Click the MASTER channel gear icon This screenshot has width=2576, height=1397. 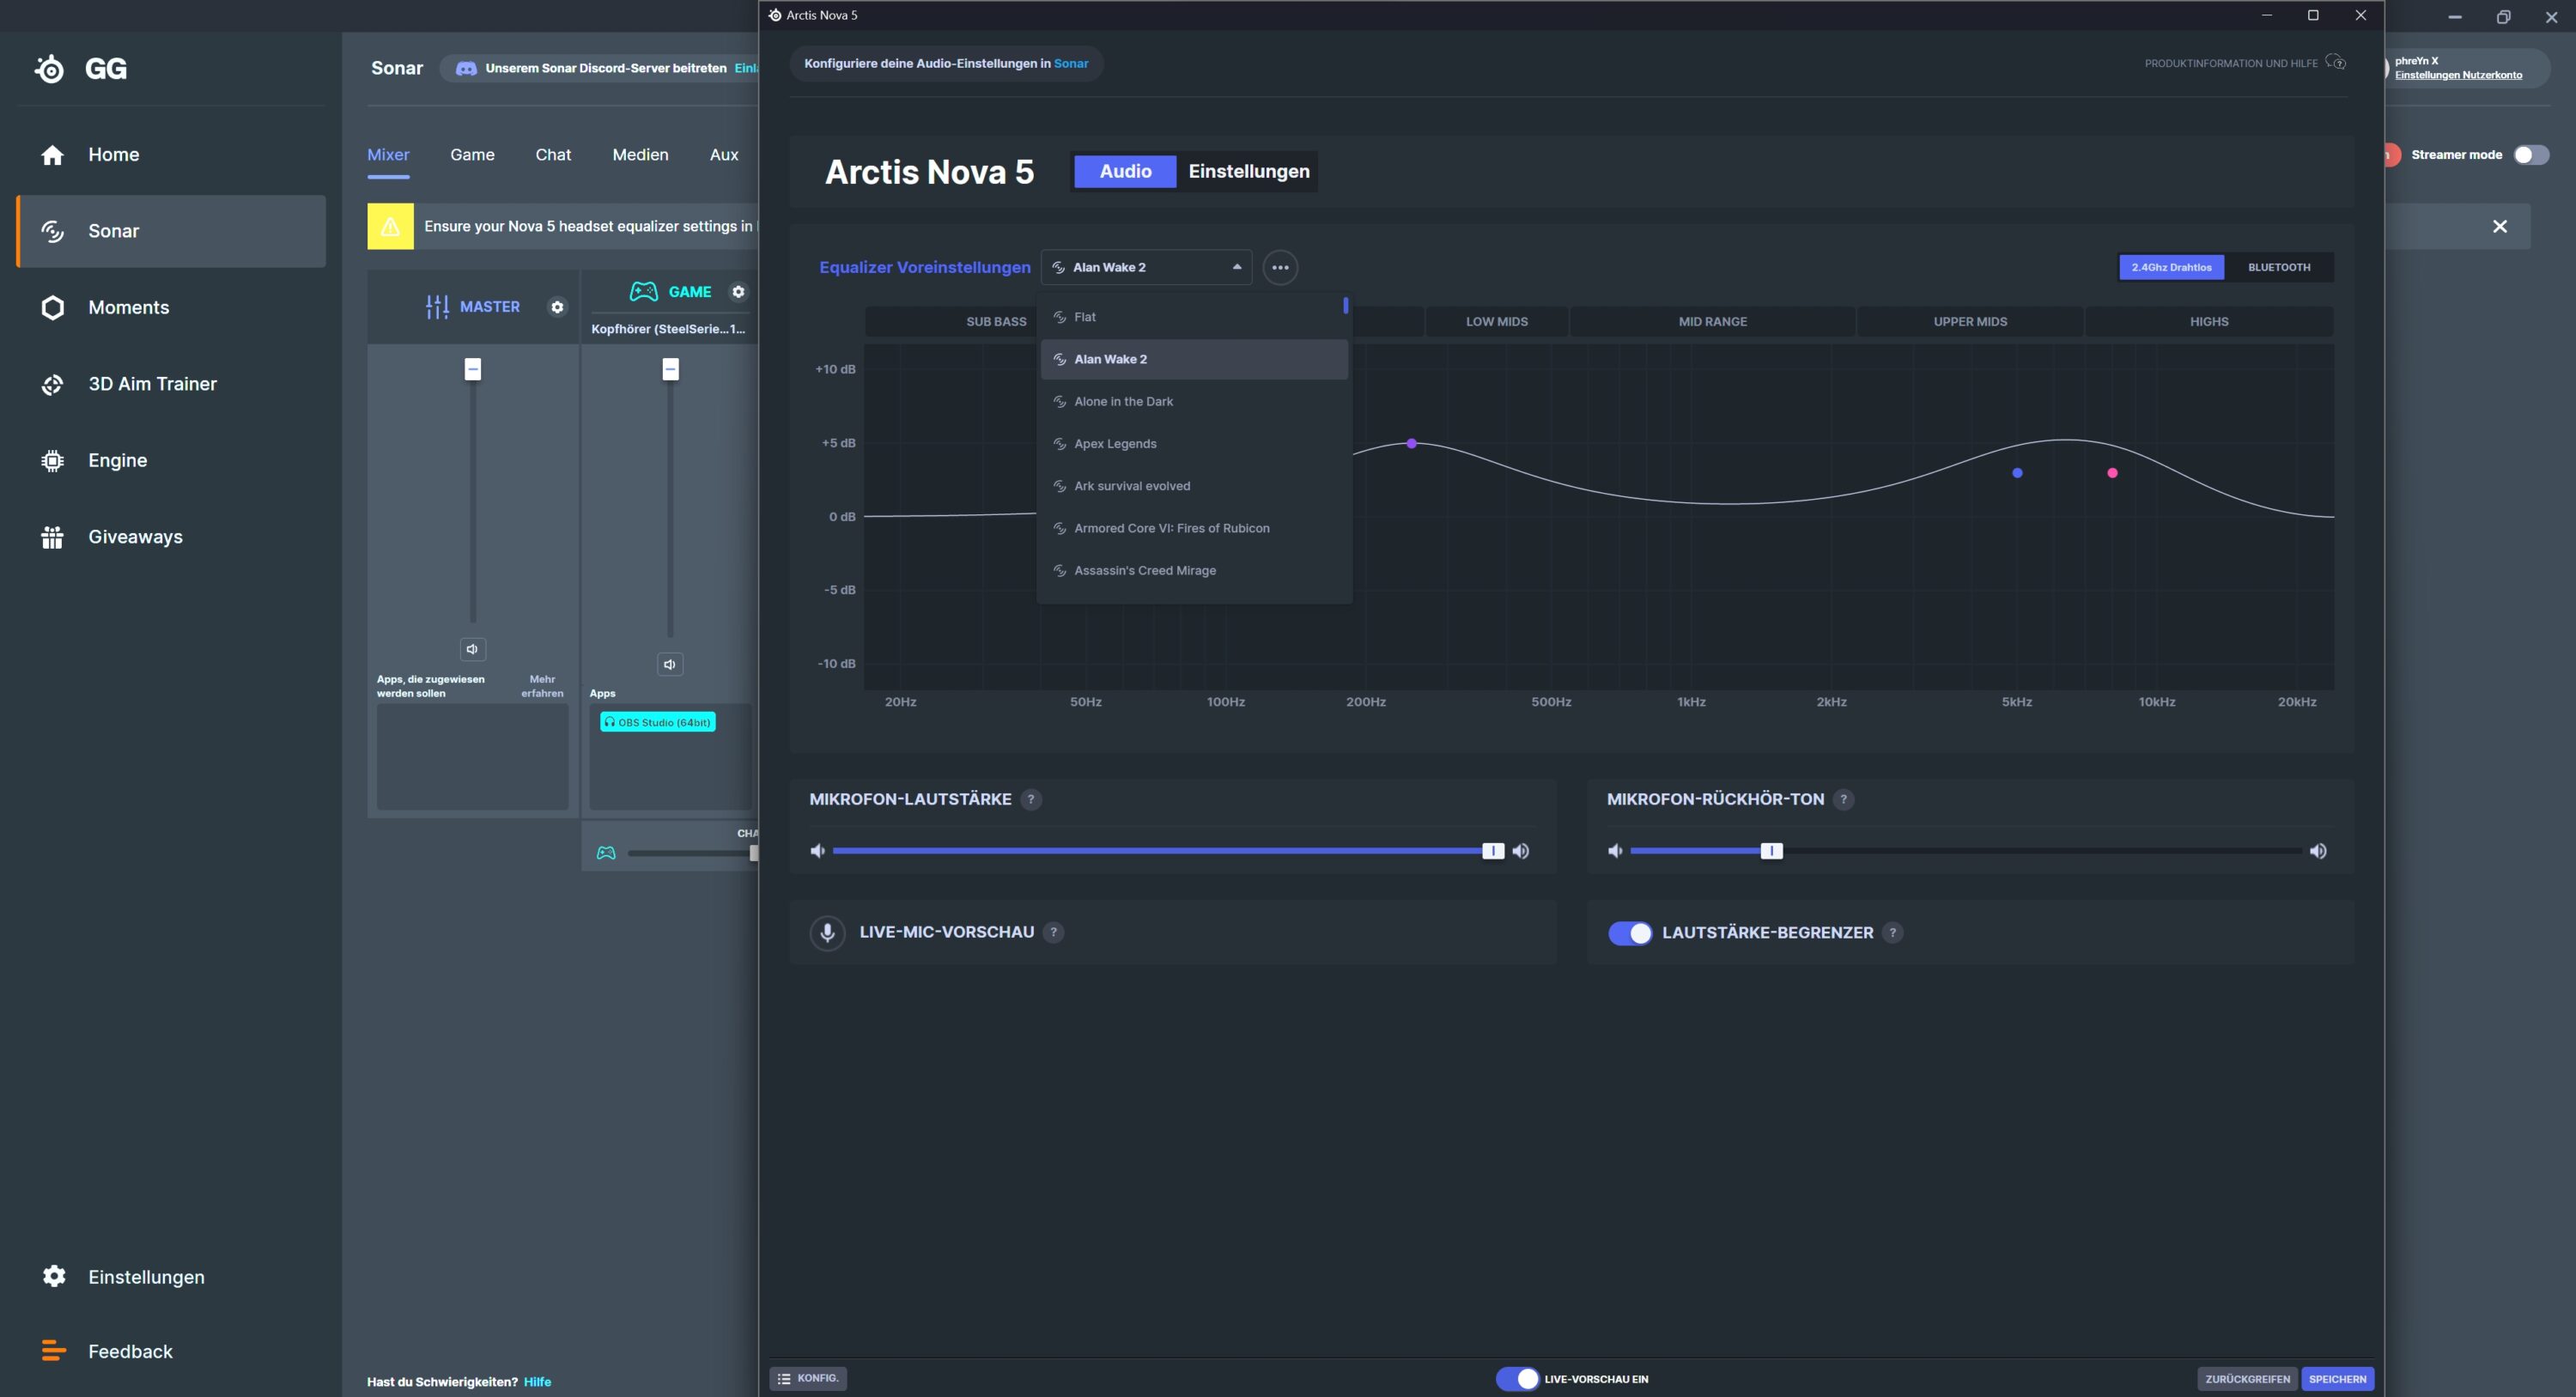[x=557, y=307]
